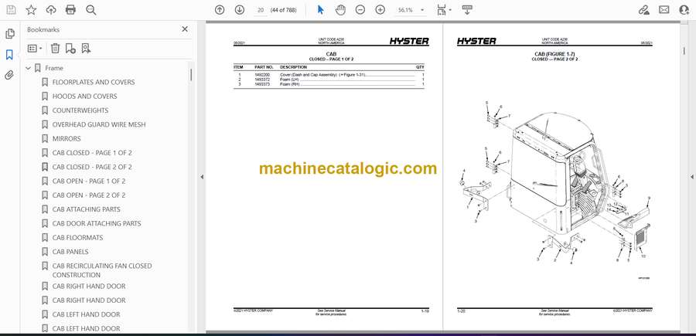
Task: Open COUNTERWEIGHTS bookmark
Action: click(x=80, y=110)
